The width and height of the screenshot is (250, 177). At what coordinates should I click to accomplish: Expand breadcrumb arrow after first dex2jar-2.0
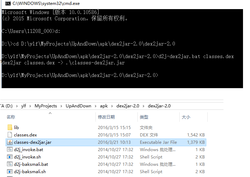(x=143, y=106)
